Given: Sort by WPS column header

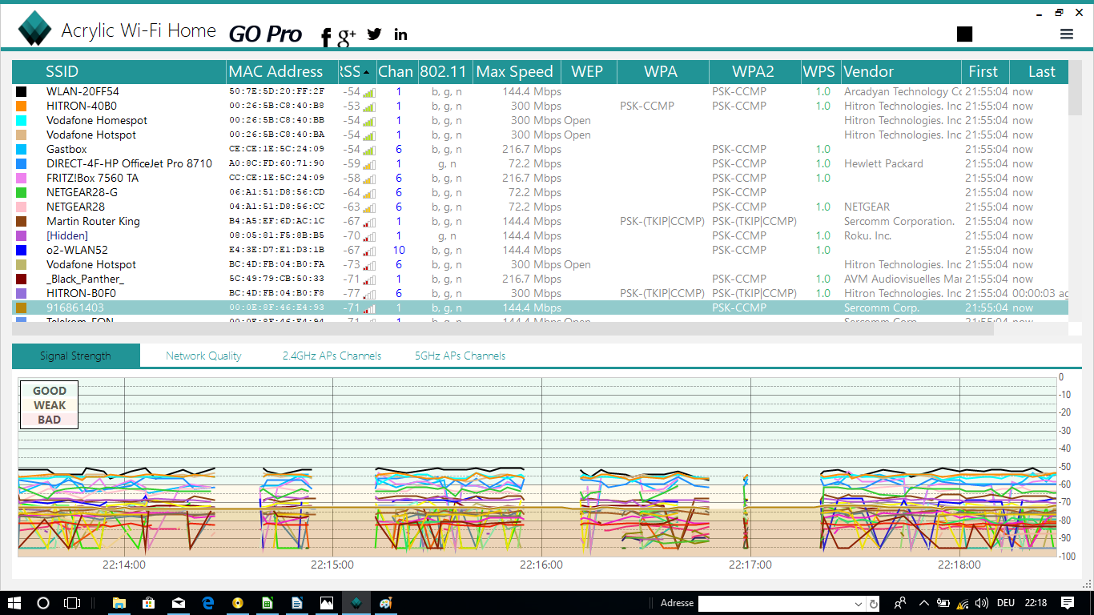Looking at the screenshot, I should pyautogui.click(x=821, y=71).
